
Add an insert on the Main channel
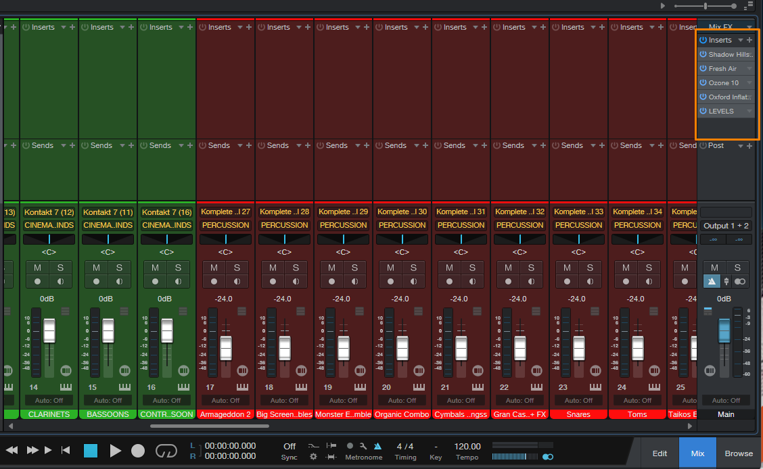[x=749, y=41]
